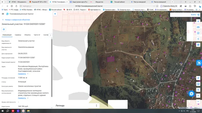
Task: Reload the current page
Action: [x=16, y=6]
